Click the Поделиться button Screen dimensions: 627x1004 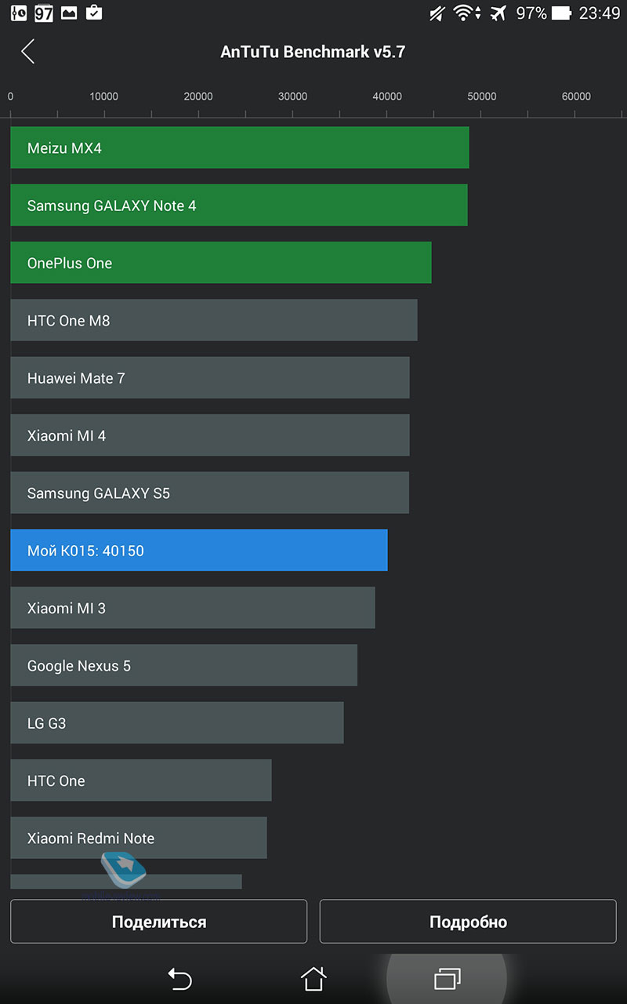pos(159,922)
